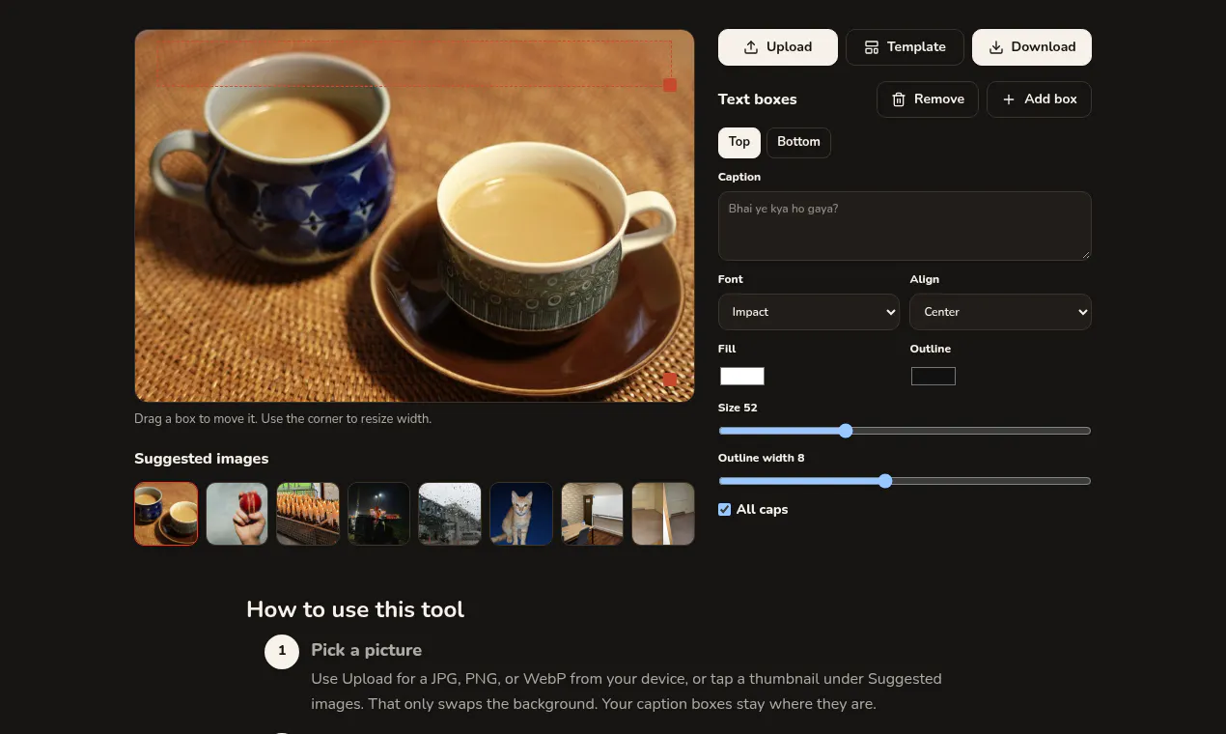The height and width of the screenshot is (734, 1226).
Task: Click the 'Pick a picture' step title
Action: [366, 650]
